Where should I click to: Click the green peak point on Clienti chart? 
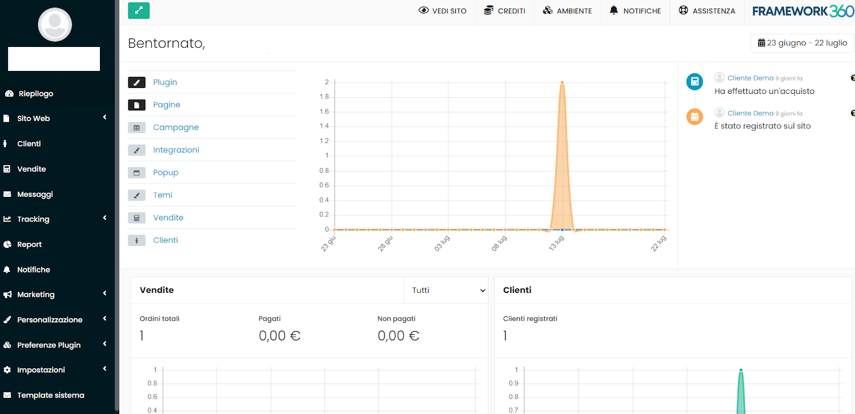coord(741,370)
